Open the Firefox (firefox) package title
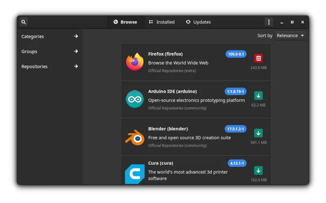326x203 pixels. 165,54
